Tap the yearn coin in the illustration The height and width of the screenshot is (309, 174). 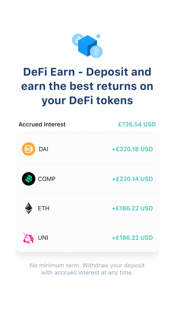[x=96, y=52]
